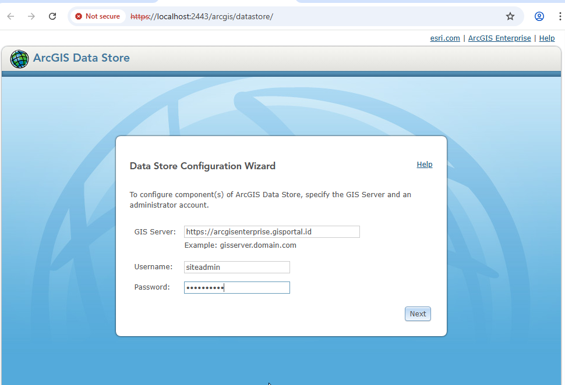This screenshot has width=565, height=385.
Task: Open the browser three-dot menu
Action: click(560, 16)
